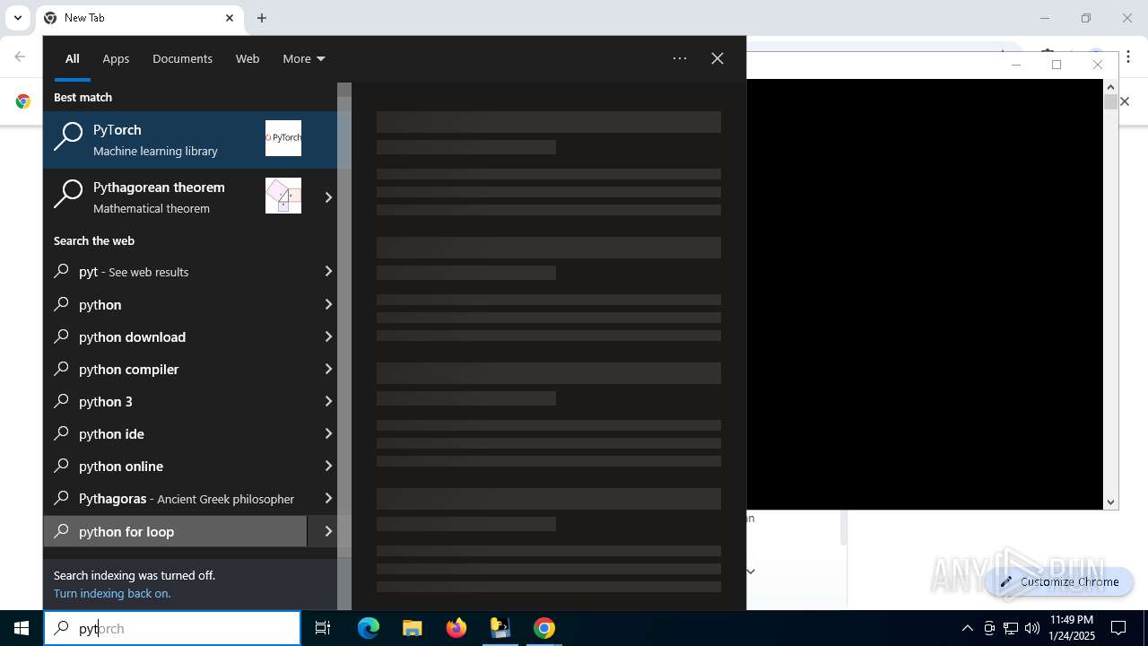The height and width of the screenshot is (646, 1148).
Task: Expand the Pythagorean theorem result arrow
Action: (328, 197)
